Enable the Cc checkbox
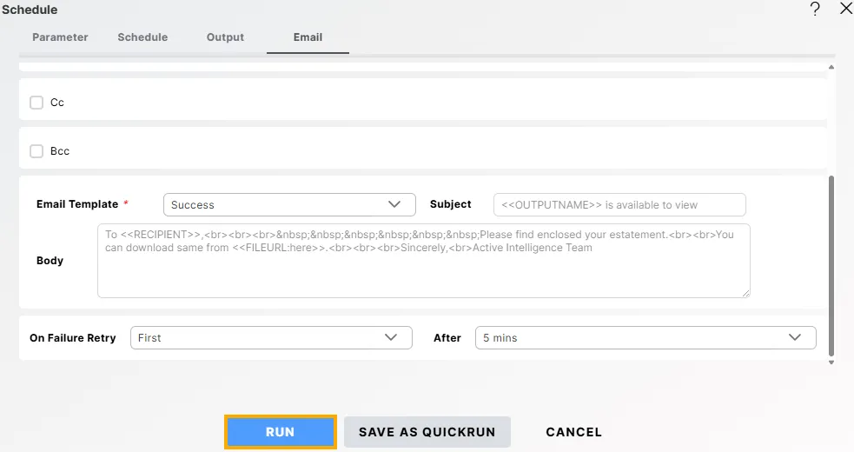This screenshot has width=854, height=452. tap(36, 103)
